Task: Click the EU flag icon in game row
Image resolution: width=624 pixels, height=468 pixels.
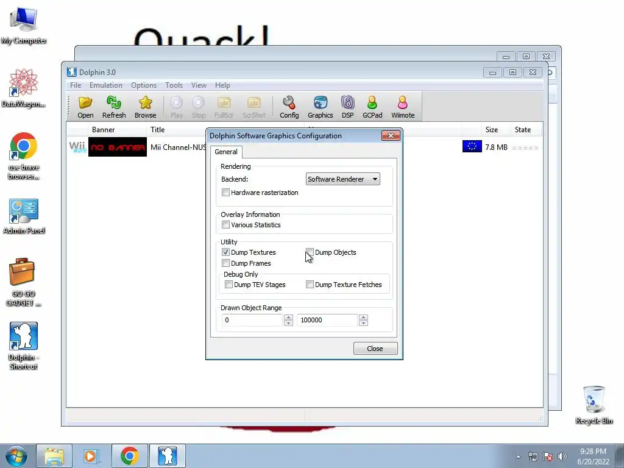Action: tap(472, 146)
